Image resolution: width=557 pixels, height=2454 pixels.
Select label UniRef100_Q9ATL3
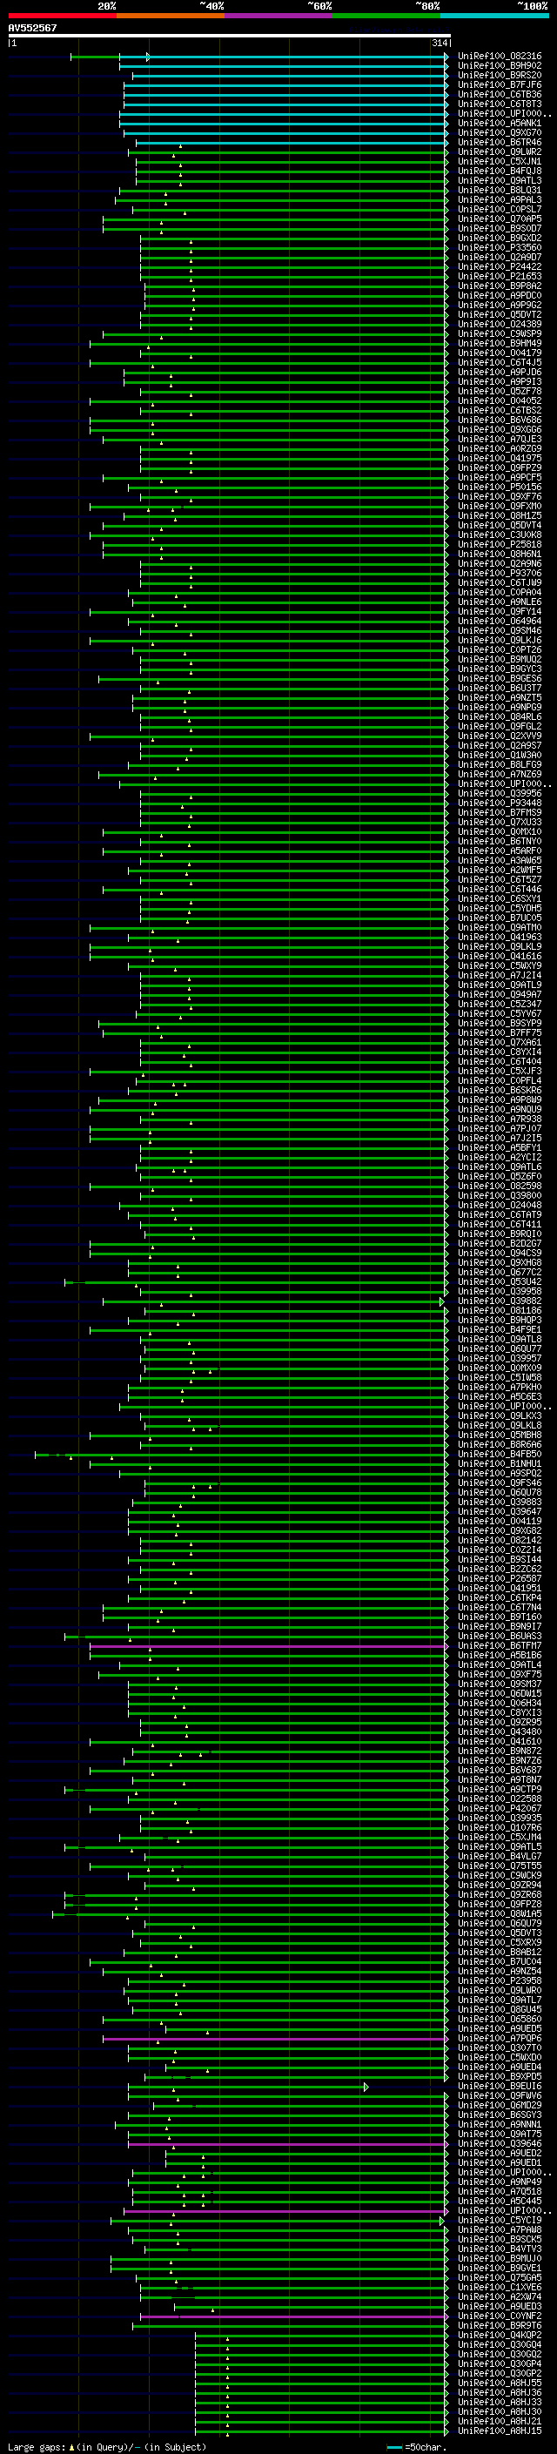[500, 180]
